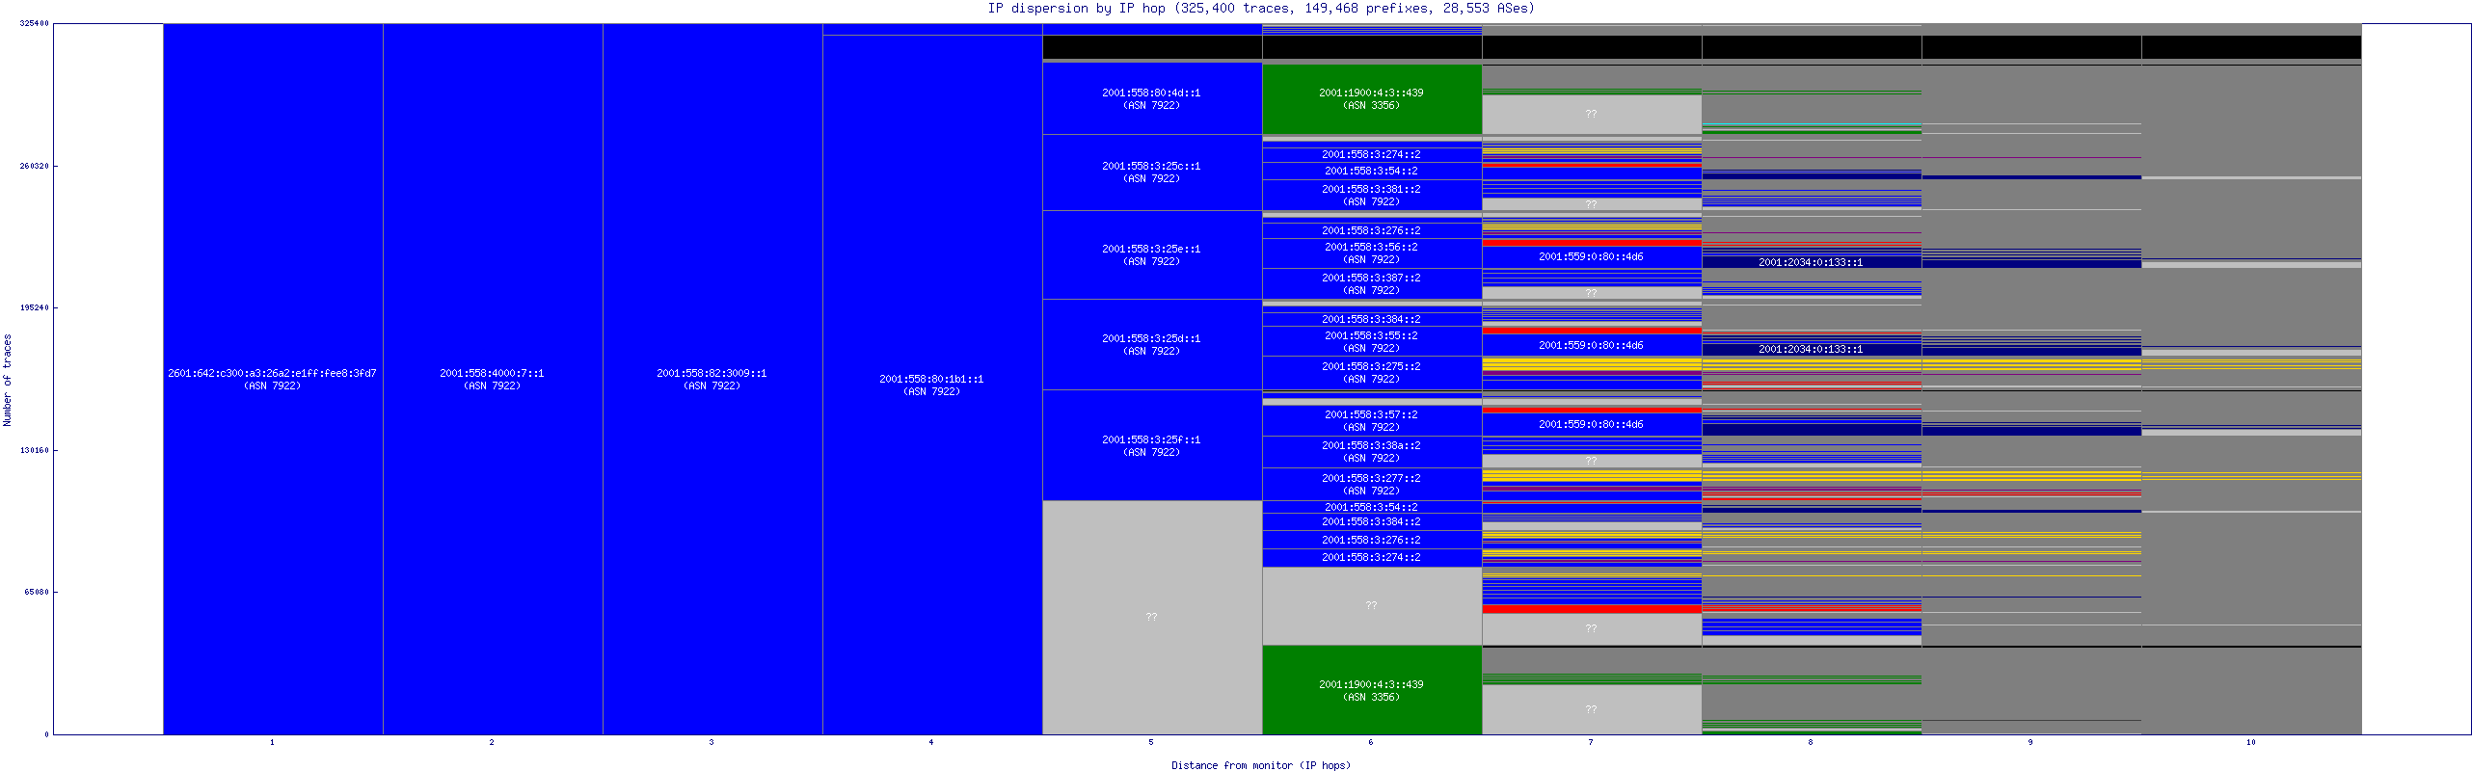Select block 2001:558:82:3009::1 at hop 3

click(x=712, y=379)
